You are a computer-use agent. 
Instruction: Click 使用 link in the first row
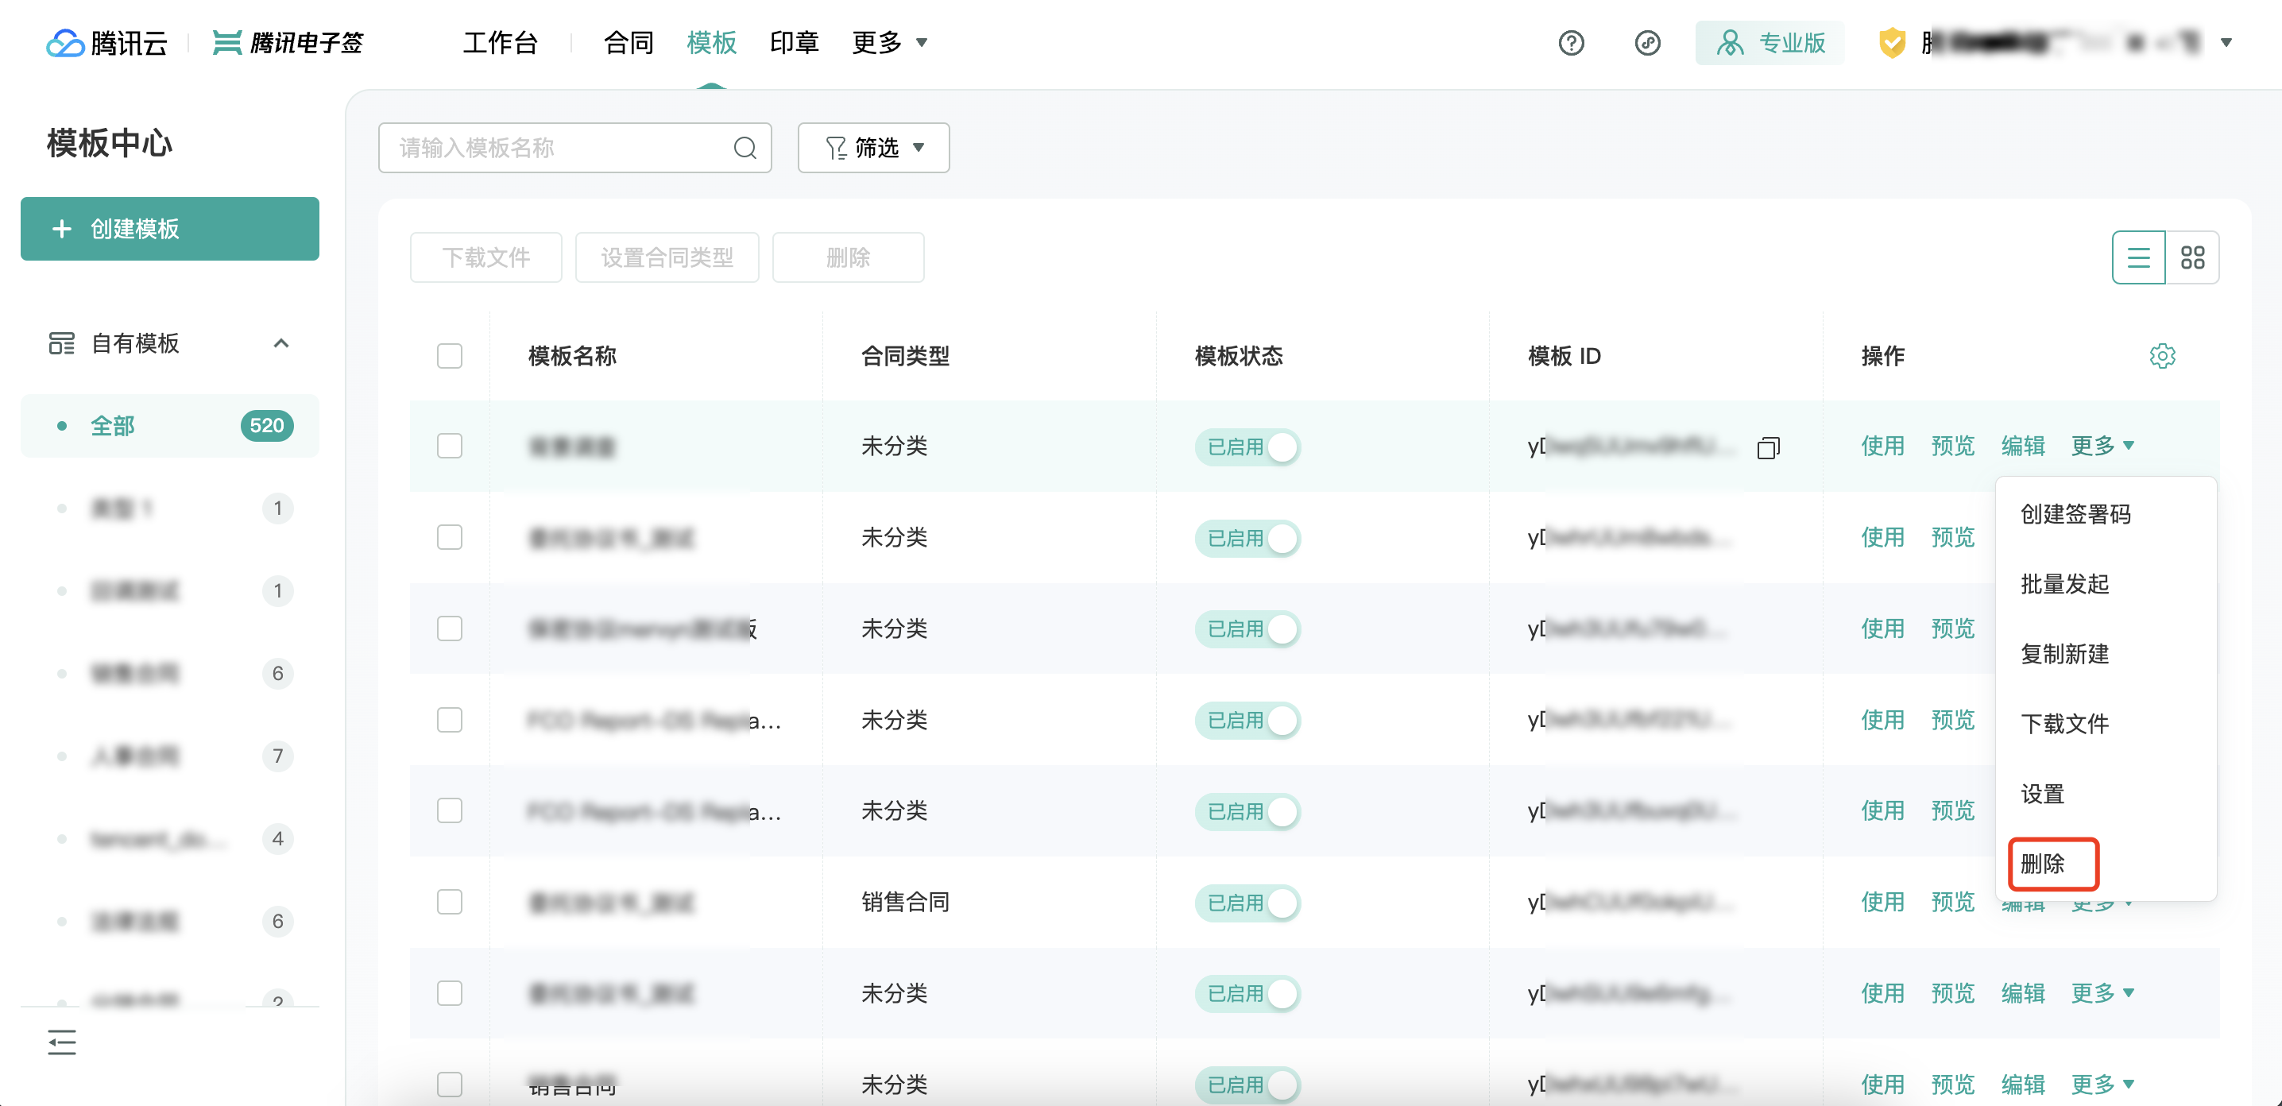tap(1882, 446)
